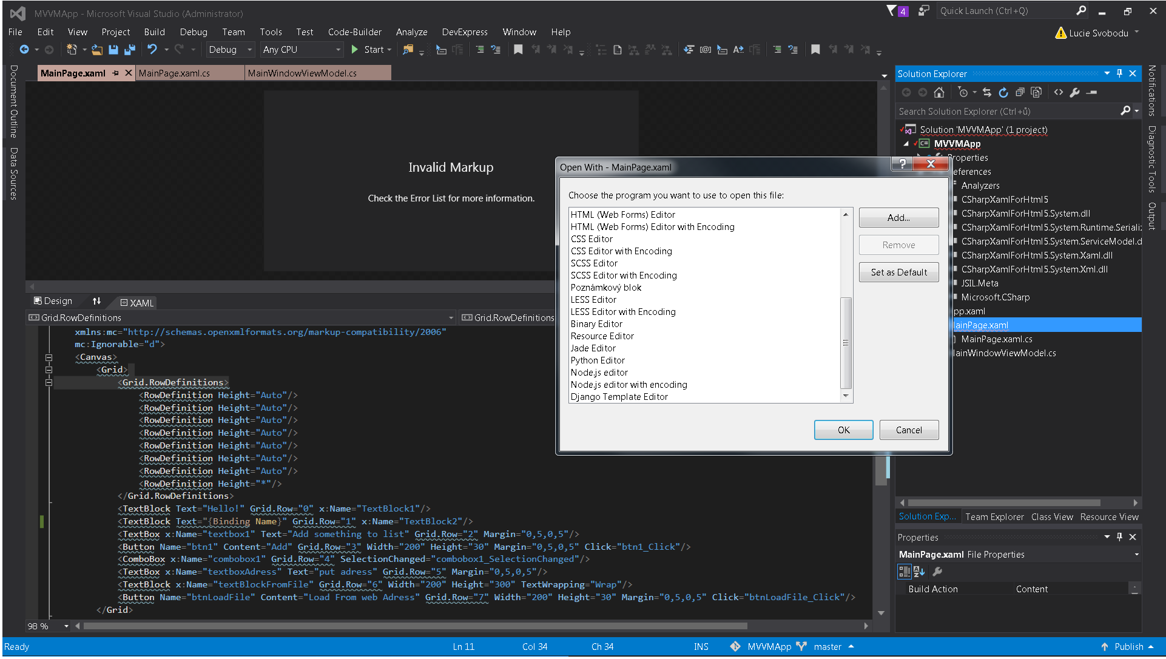Open Solution Explorer window position dropdown
Screen dimensions: 1166x659
pyautogui.click(x=1107, y=73)
